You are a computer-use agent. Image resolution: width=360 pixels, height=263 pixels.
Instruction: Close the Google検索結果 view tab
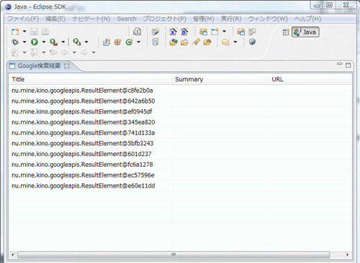tap(67, 66)
